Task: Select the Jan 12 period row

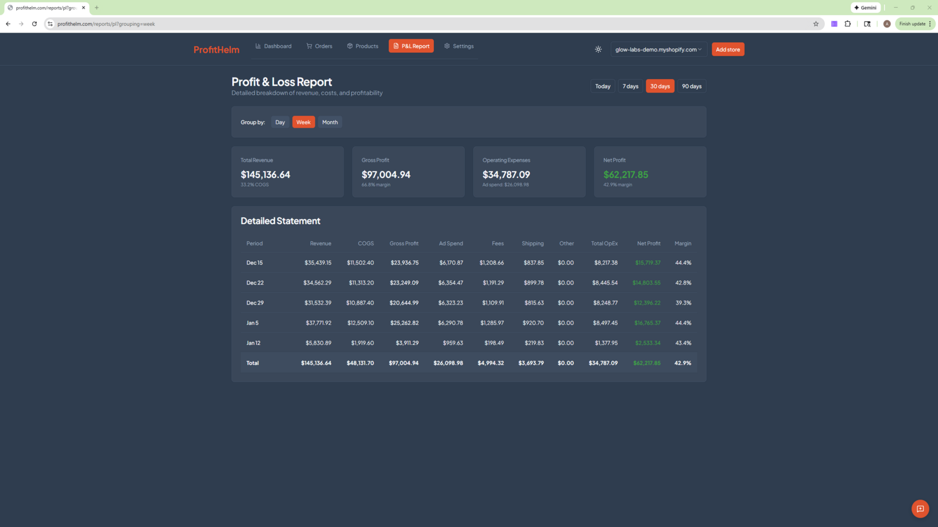Action: point(469,343)
